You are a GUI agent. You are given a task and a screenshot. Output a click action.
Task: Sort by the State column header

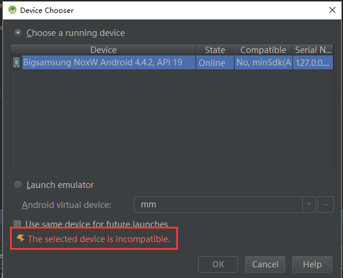point(215,50)
